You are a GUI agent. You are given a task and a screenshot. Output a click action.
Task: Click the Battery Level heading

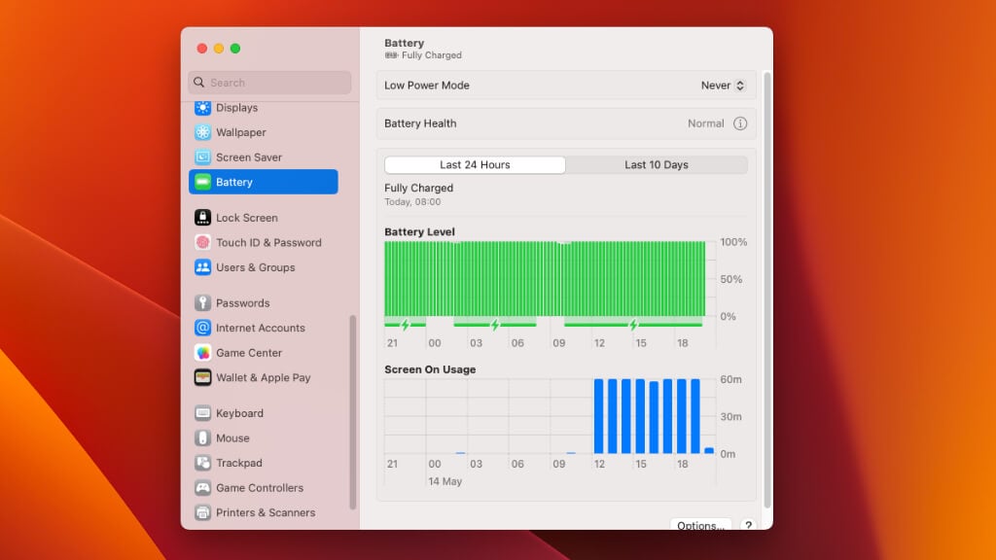point(419,231)
